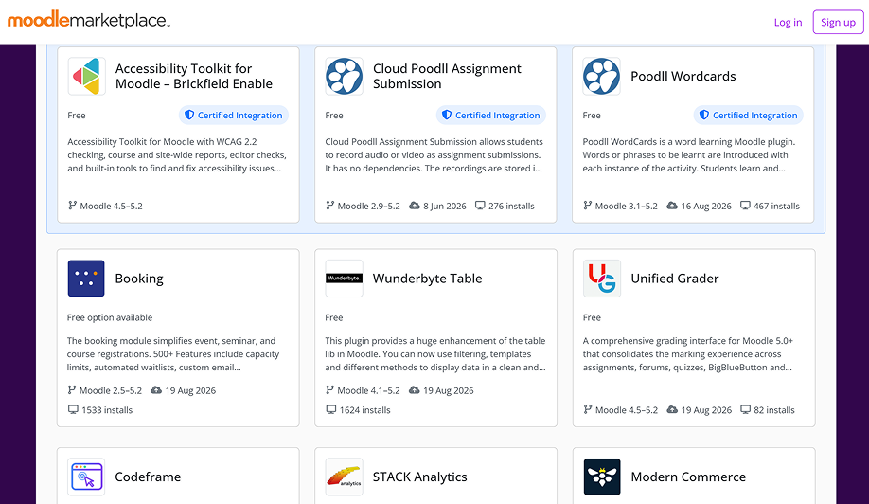Click branch icon beside Moodle 3.1–5.2
Viewport: 869px width, 504px height.
(588, 206)
